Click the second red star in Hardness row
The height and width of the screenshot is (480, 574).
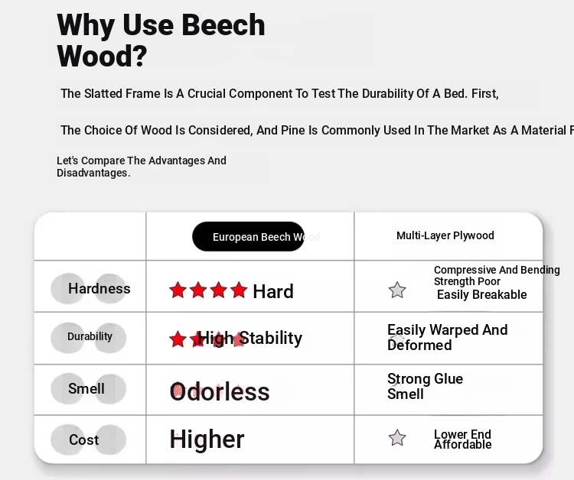pyautogui.click(x=198, y=290)
